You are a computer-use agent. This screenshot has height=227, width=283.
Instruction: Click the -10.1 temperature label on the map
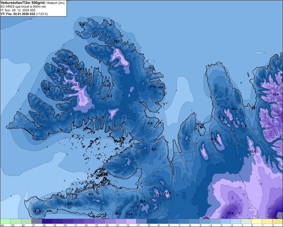pyautogui.click(x=116, y=41)
